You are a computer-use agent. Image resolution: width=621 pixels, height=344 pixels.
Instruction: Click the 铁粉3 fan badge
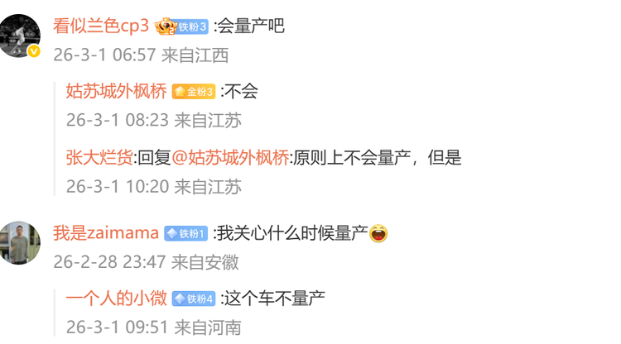(x=190, y=27)
